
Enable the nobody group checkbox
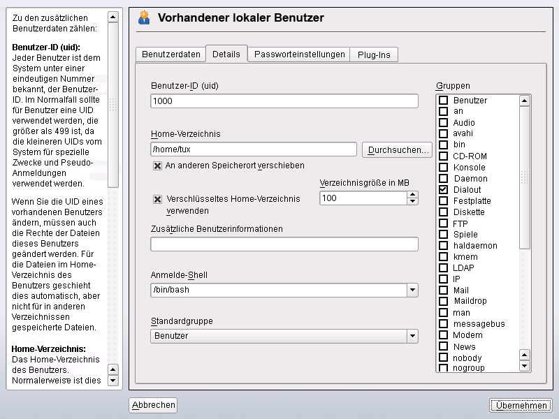point(443,358)
